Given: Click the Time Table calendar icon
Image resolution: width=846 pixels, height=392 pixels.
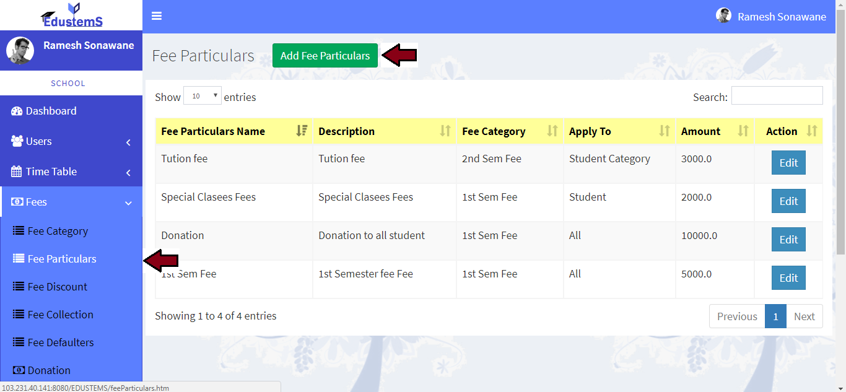Looking at the screenshot, I should (15, 172).
